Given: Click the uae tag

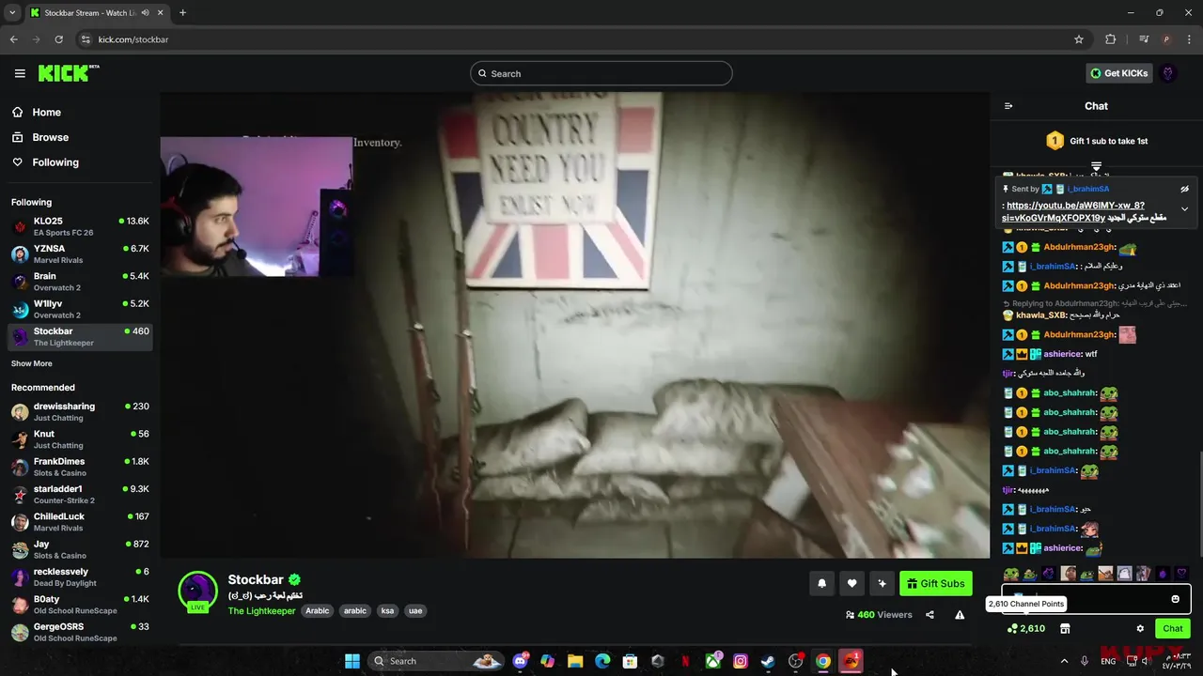Looking at the screenshot, I should [415, 610].
